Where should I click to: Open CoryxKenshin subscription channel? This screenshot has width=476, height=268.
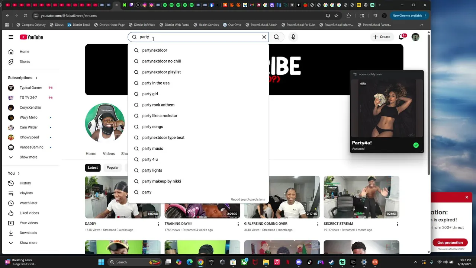tap(30, 108)
